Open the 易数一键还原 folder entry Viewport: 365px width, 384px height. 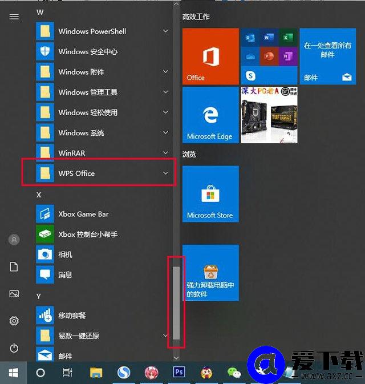pos(103,336)
